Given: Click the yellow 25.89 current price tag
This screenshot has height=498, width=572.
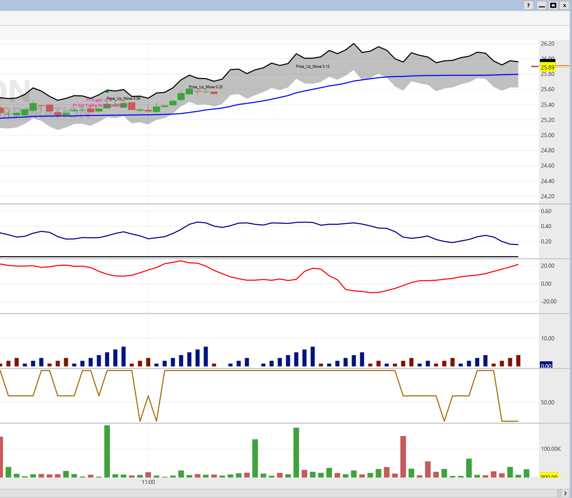Looking at the screenshot, I should pyautogui.click(x=547, y=67).
